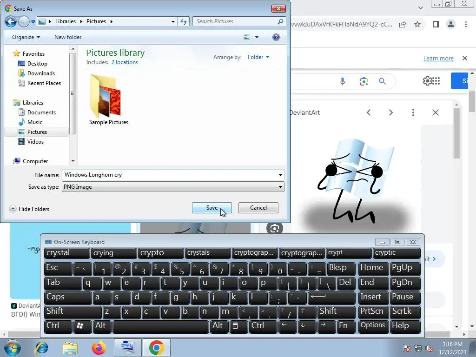Open Google quick settings gear icon

[427, 81]
